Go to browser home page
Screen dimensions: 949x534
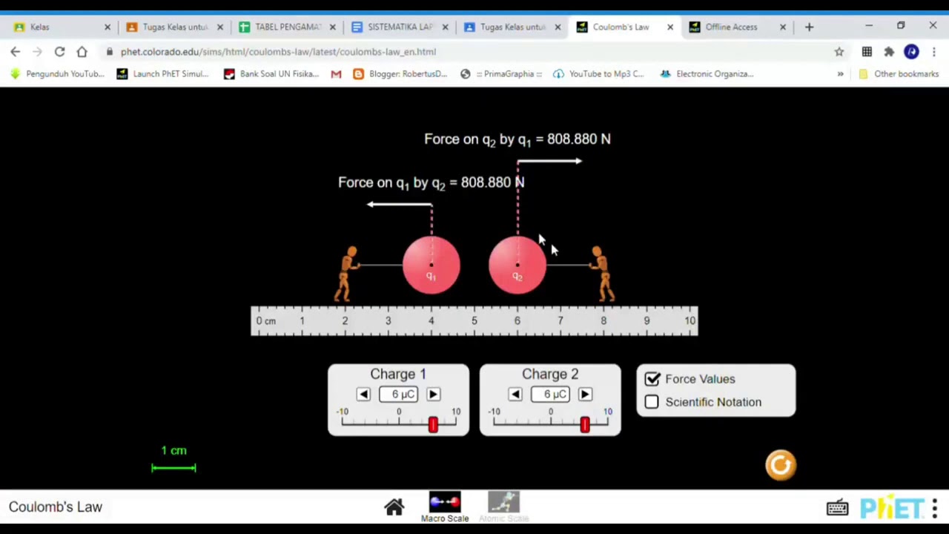(82, 52)
